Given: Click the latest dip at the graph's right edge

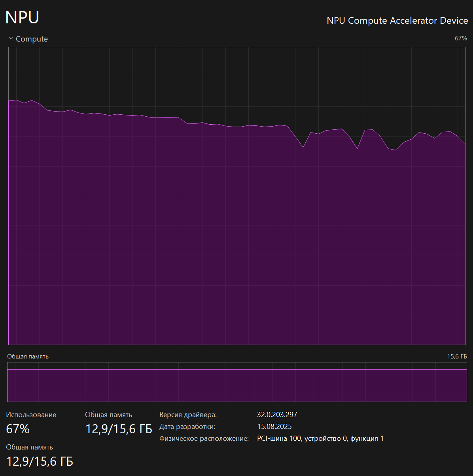Looking at the screenshot, I should pyautogui.click(x=465, y=144).
